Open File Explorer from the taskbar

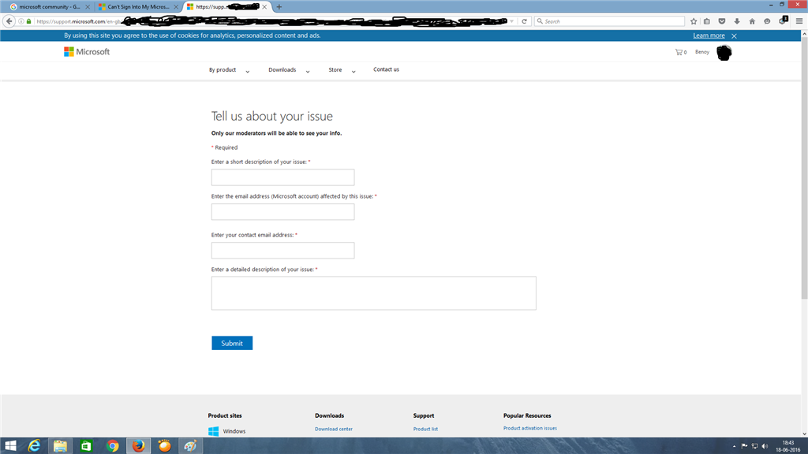point(60,446)
